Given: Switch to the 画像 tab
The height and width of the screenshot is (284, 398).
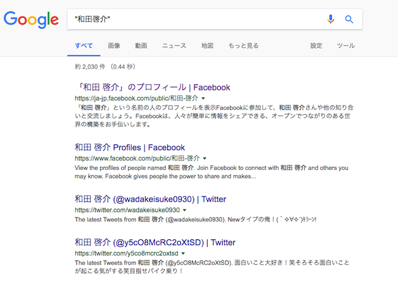Looking at the screenshot, I should click(114, 46).
